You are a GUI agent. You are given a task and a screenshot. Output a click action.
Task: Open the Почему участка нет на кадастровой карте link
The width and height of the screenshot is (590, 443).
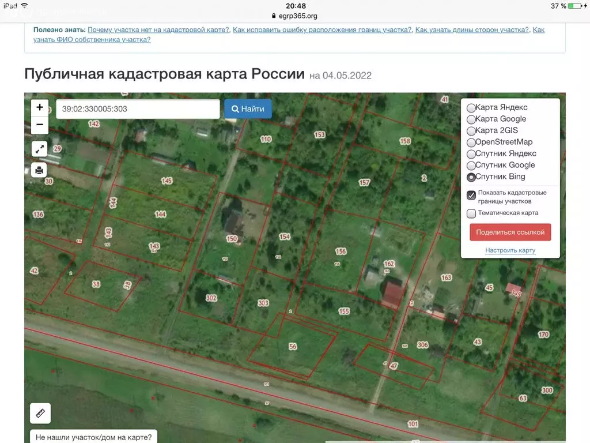tap(159, 29)
